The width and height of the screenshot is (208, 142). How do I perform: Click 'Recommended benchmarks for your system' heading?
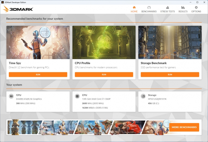34,19
